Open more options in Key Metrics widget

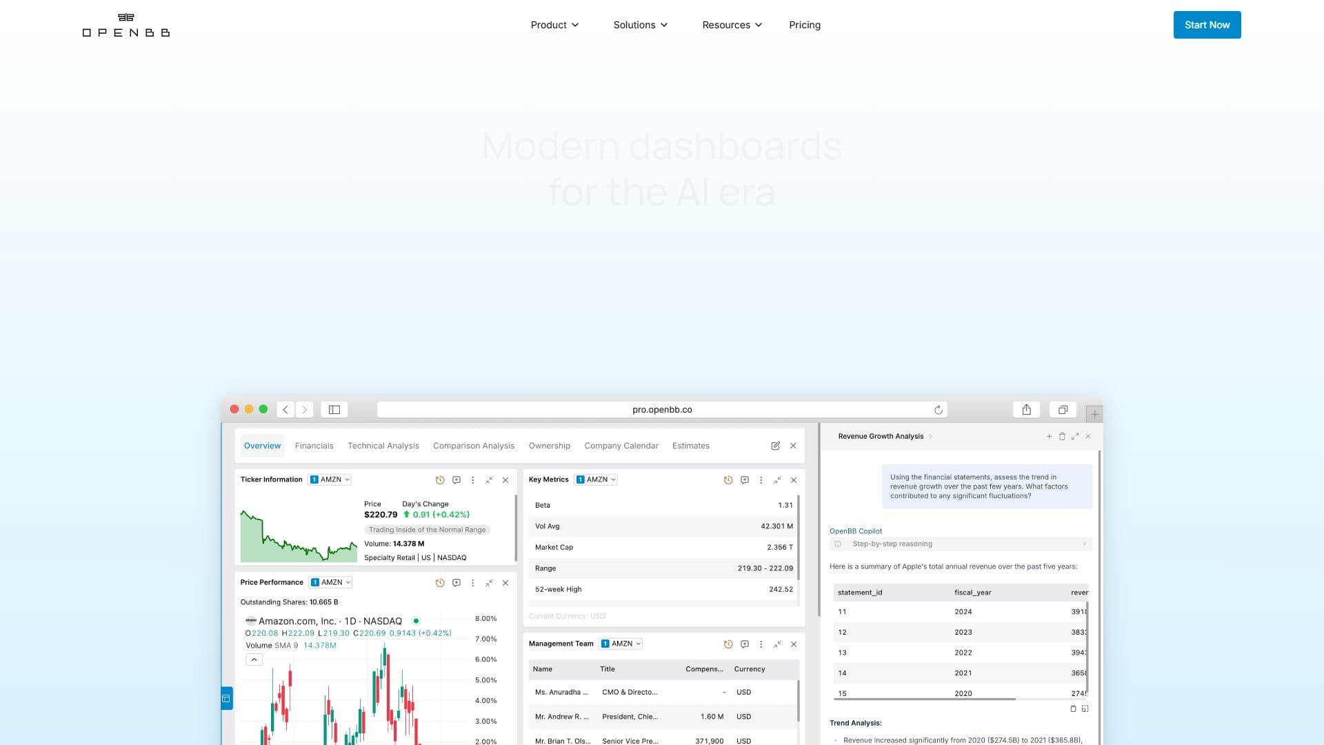pos(761,480)
